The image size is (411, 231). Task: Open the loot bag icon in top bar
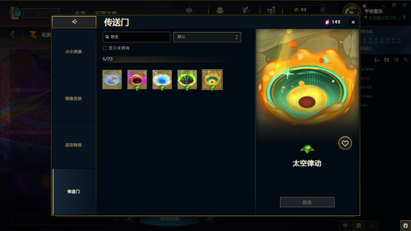click(220, 10)
